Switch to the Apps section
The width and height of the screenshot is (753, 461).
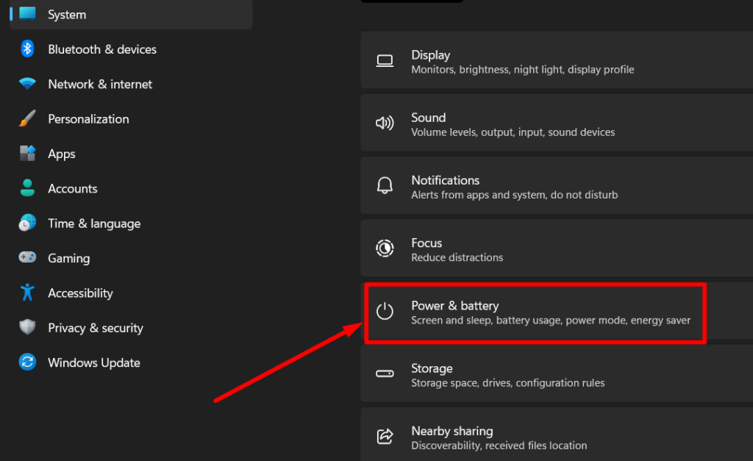[x=62, y=154]
